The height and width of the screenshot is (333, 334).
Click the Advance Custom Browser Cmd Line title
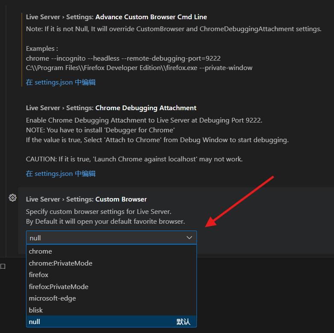click(116, 17)
